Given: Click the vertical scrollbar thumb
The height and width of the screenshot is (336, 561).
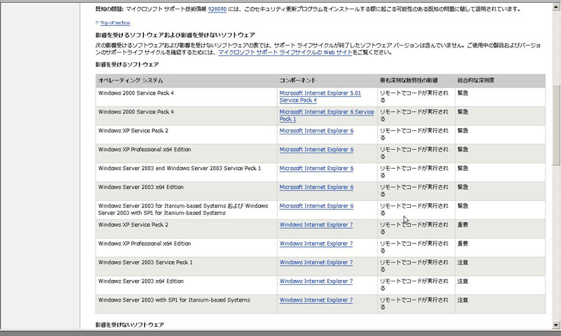Looking at the screenshot, I should (x=556, y=125).
